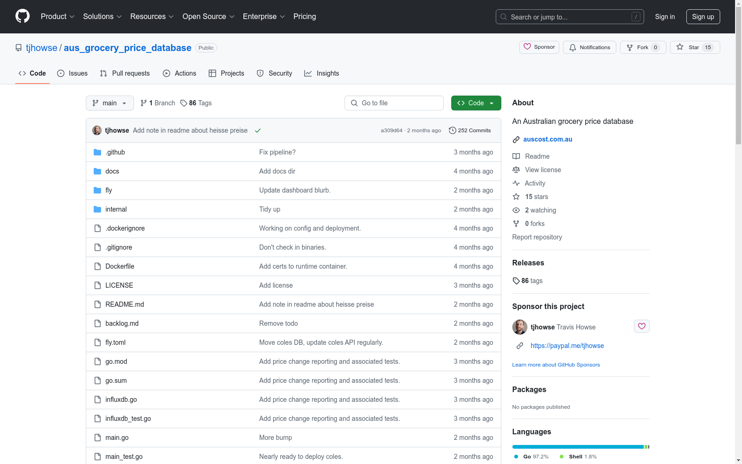Click the repository icon beside tjhowse

(19, 48)
